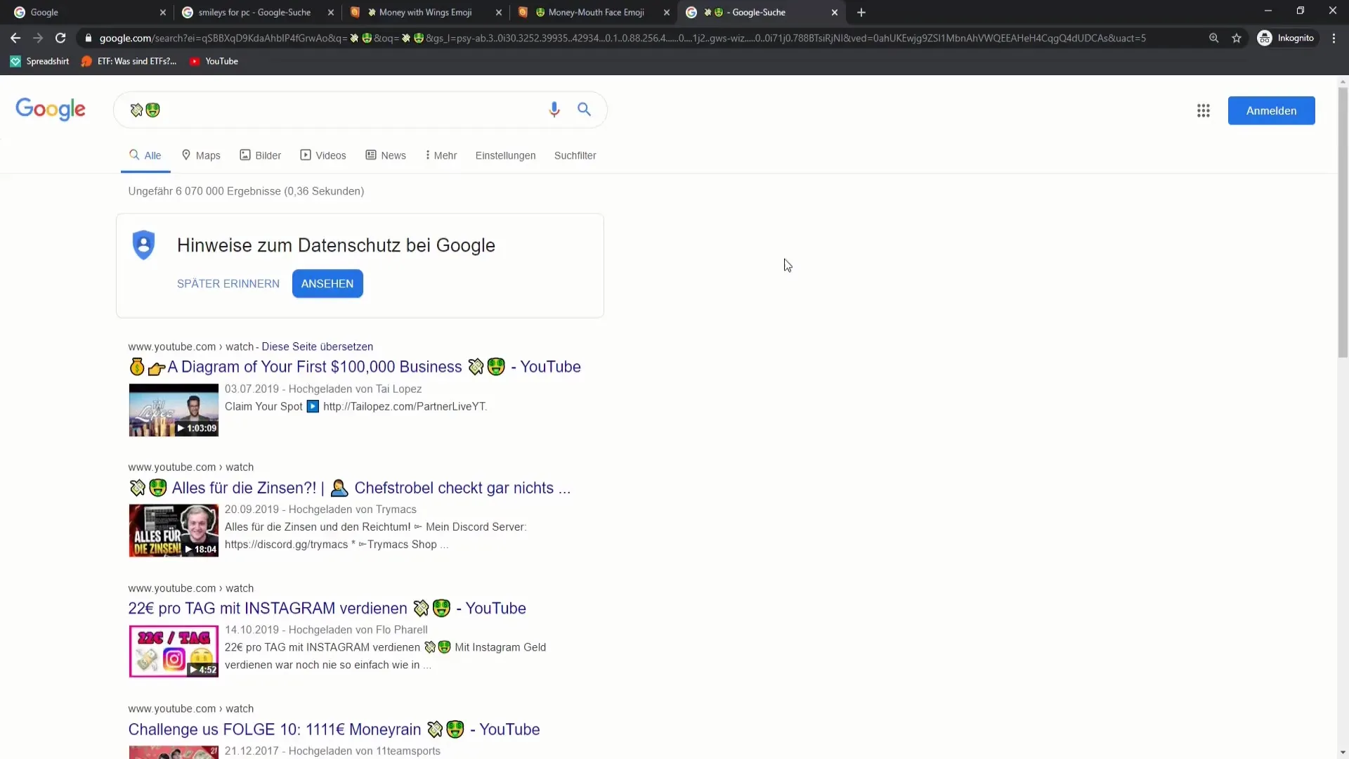Viewport: 1349px width, 759px height.
Task: Click the browser forward arrow
Action: click(38, 38)
